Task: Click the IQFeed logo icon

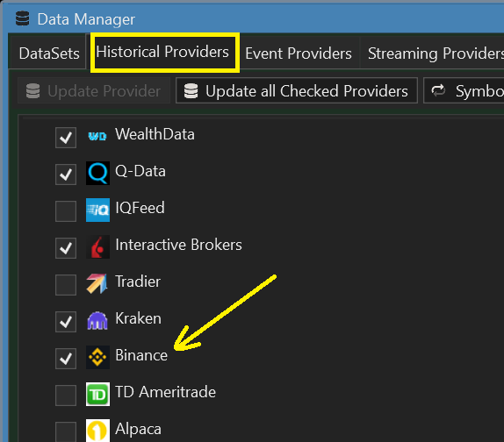Action: 97,210
